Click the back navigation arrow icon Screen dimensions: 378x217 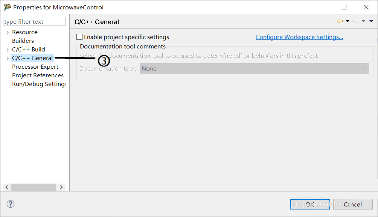click(x=340, y=21)
